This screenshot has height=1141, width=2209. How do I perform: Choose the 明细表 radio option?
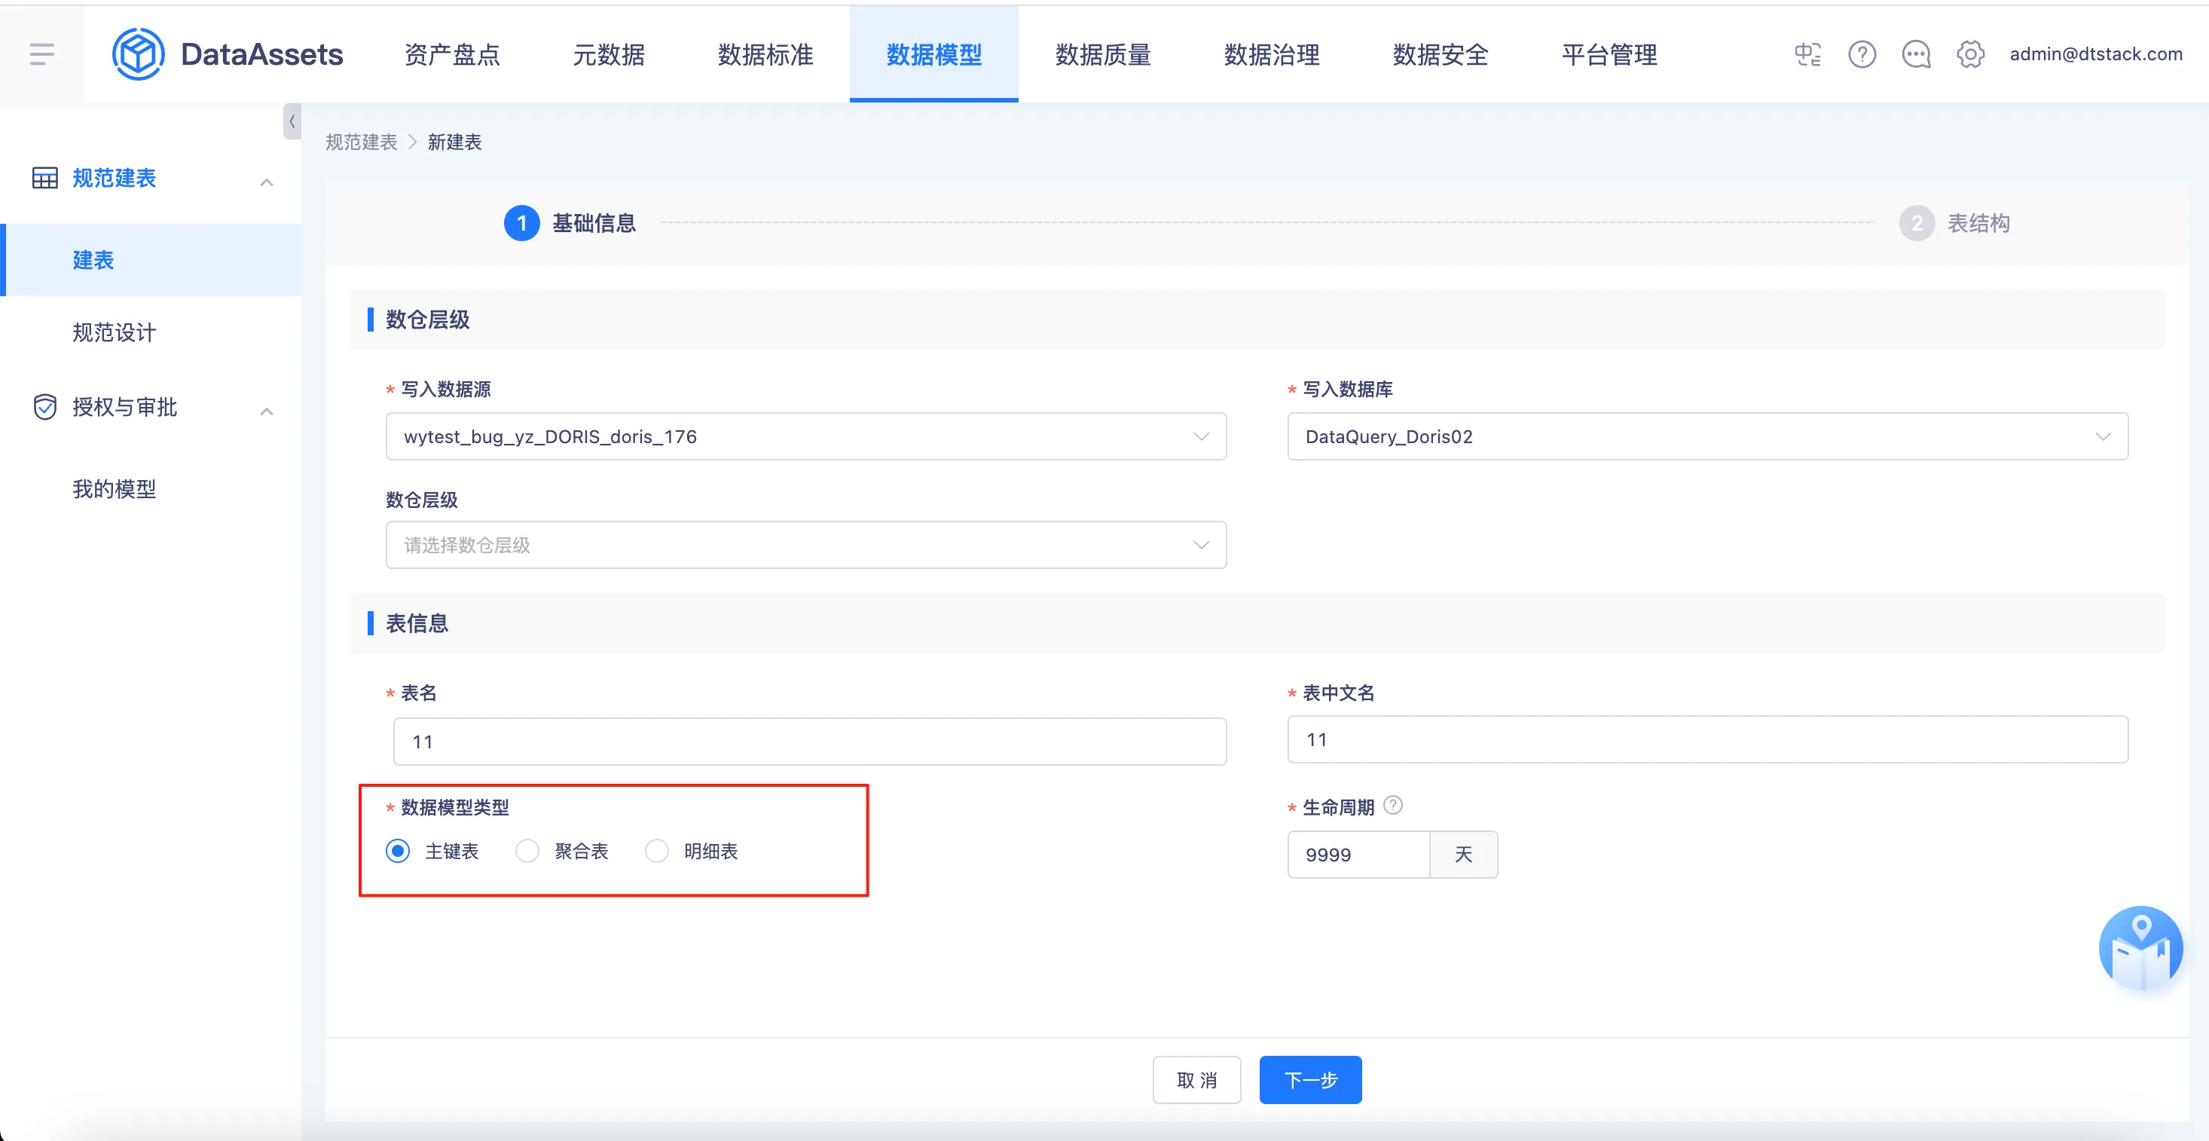657,851
